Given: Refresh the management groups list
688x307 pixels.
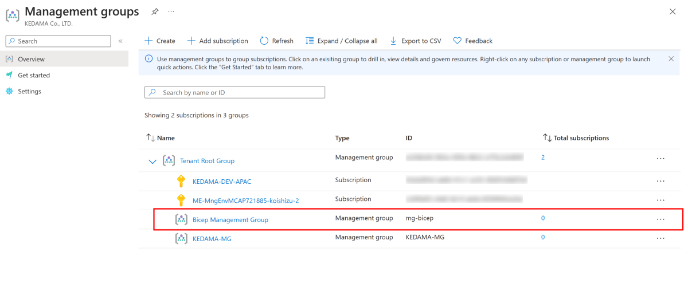Looking at the screenshot, I should pos(276,41).
